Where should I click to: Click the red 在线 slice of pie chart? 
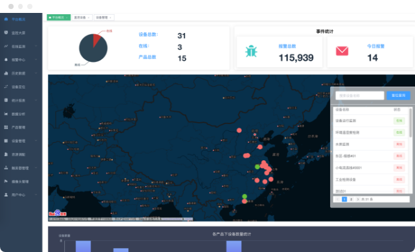[x=96, y=39]
